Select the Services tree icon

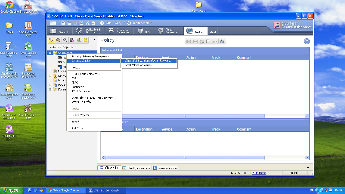(58, 40)
